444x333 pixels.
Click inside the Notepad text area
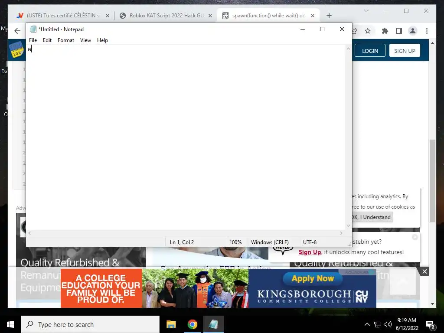(x=186, y=137)
